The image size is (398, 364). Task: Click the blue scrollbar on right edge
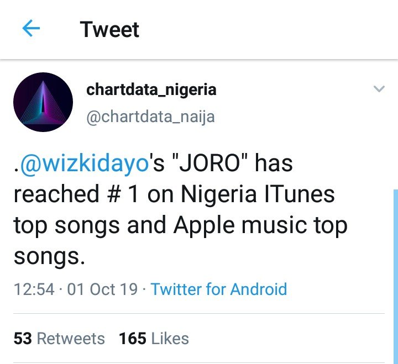tap(395, 276)
